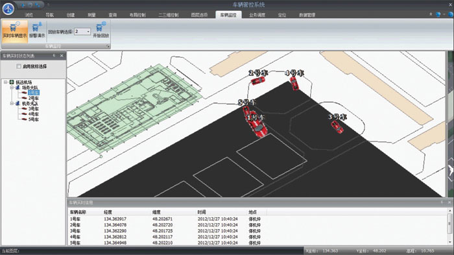The image size is (454, 255).
Task: Click the 经度 column header
Action: pos(108,212)
